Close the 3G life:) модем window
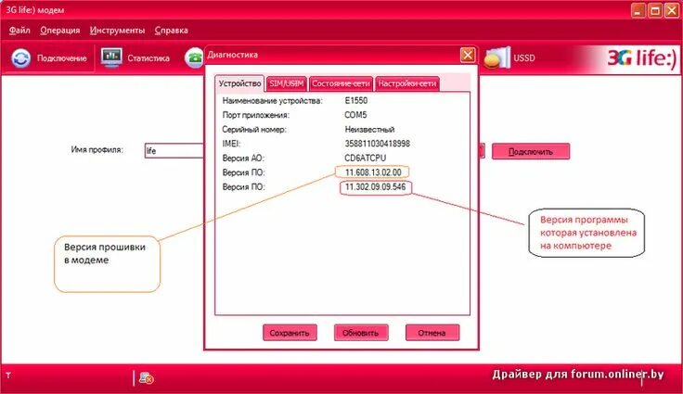683x394 pixels. (672, 10)
